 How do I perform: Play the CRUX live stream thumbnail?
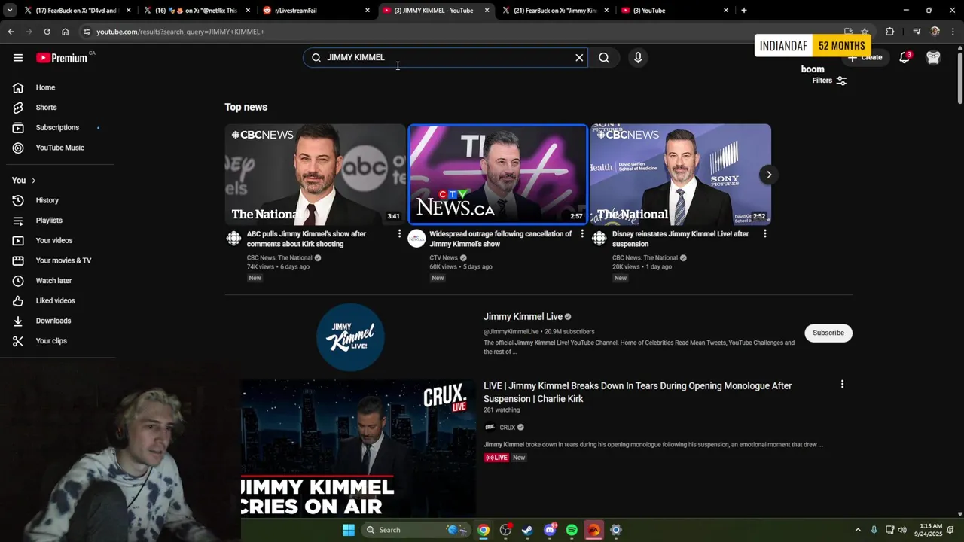(x=358, y=447)
